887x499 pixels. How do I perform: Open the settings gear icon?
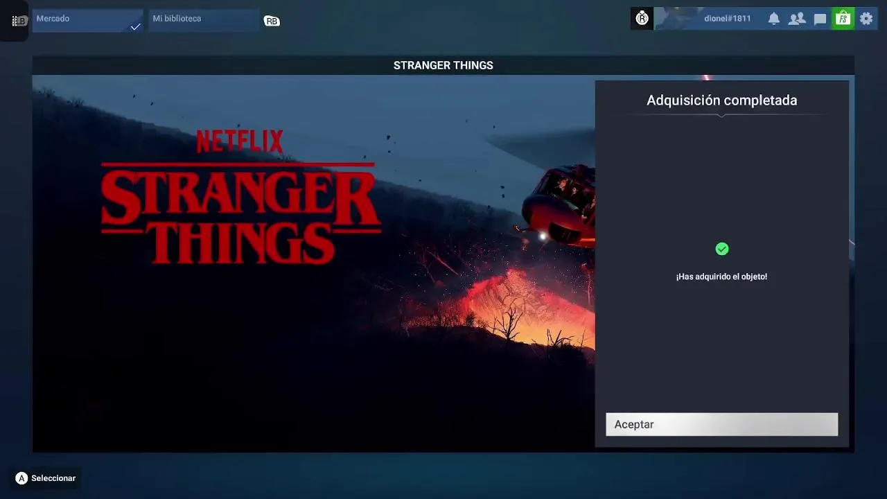[x=866, y=19]
